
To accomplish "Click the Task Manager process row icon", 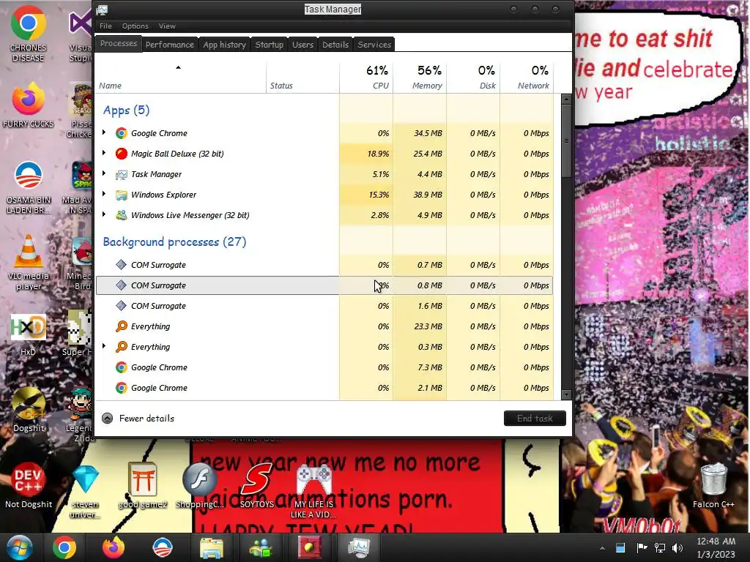I will (x=122, y=174).
